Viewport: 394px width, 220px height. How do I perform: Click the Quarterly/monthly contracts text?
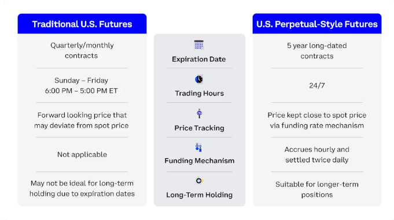click(x=82, y=50)
